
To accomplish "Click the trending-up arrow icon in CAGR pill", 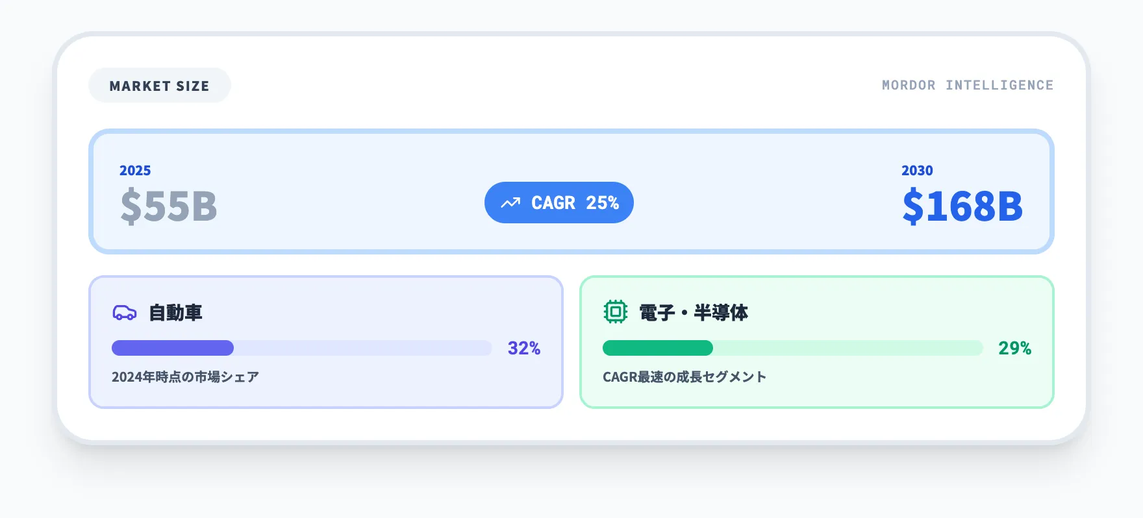I will [x=510, y=203].
